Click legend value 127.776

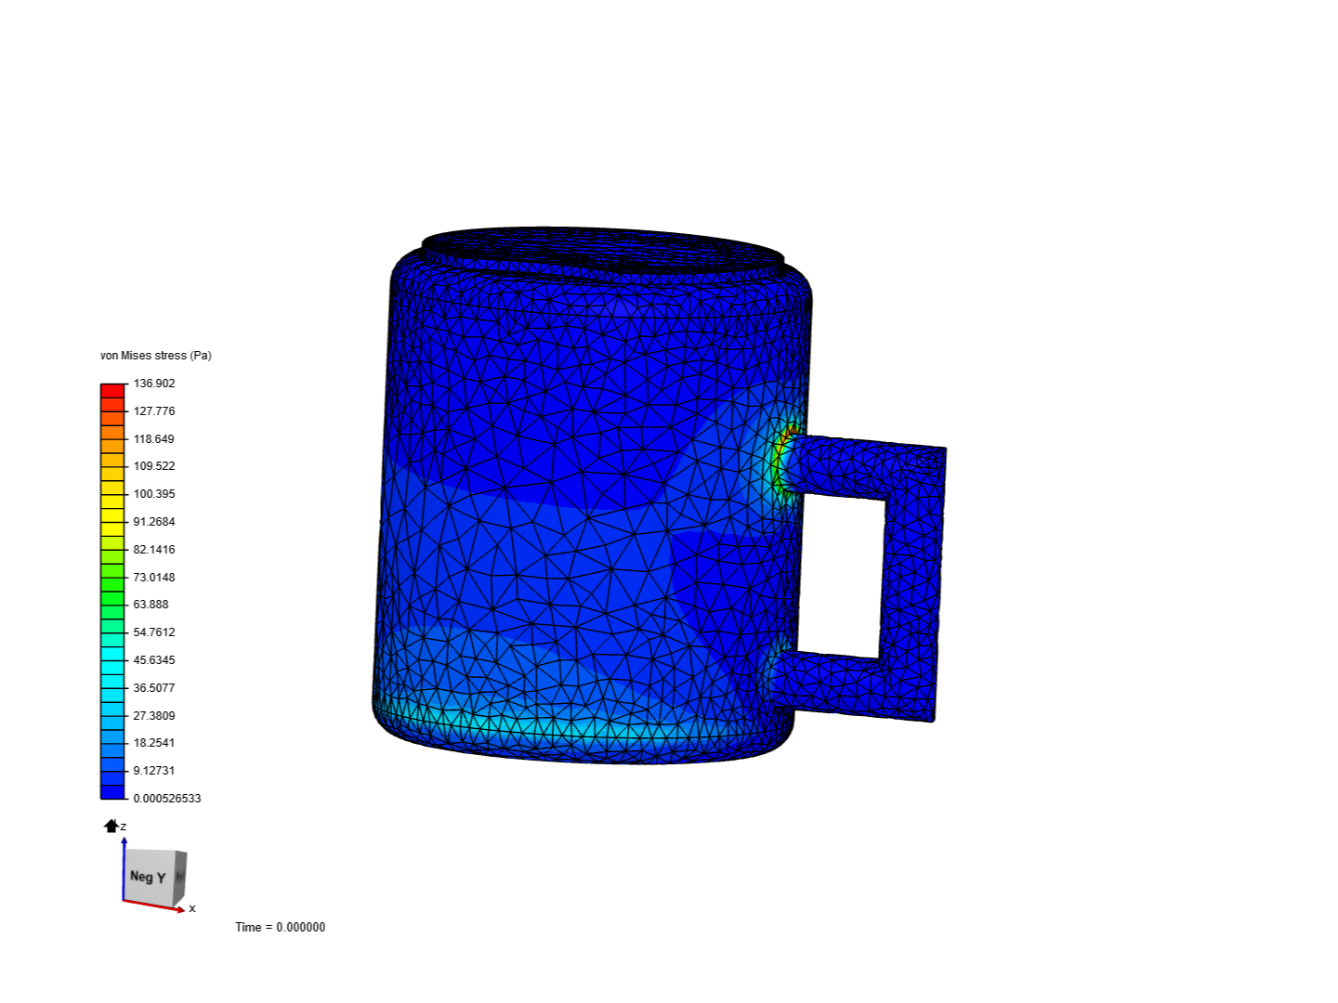coord(154,411)
